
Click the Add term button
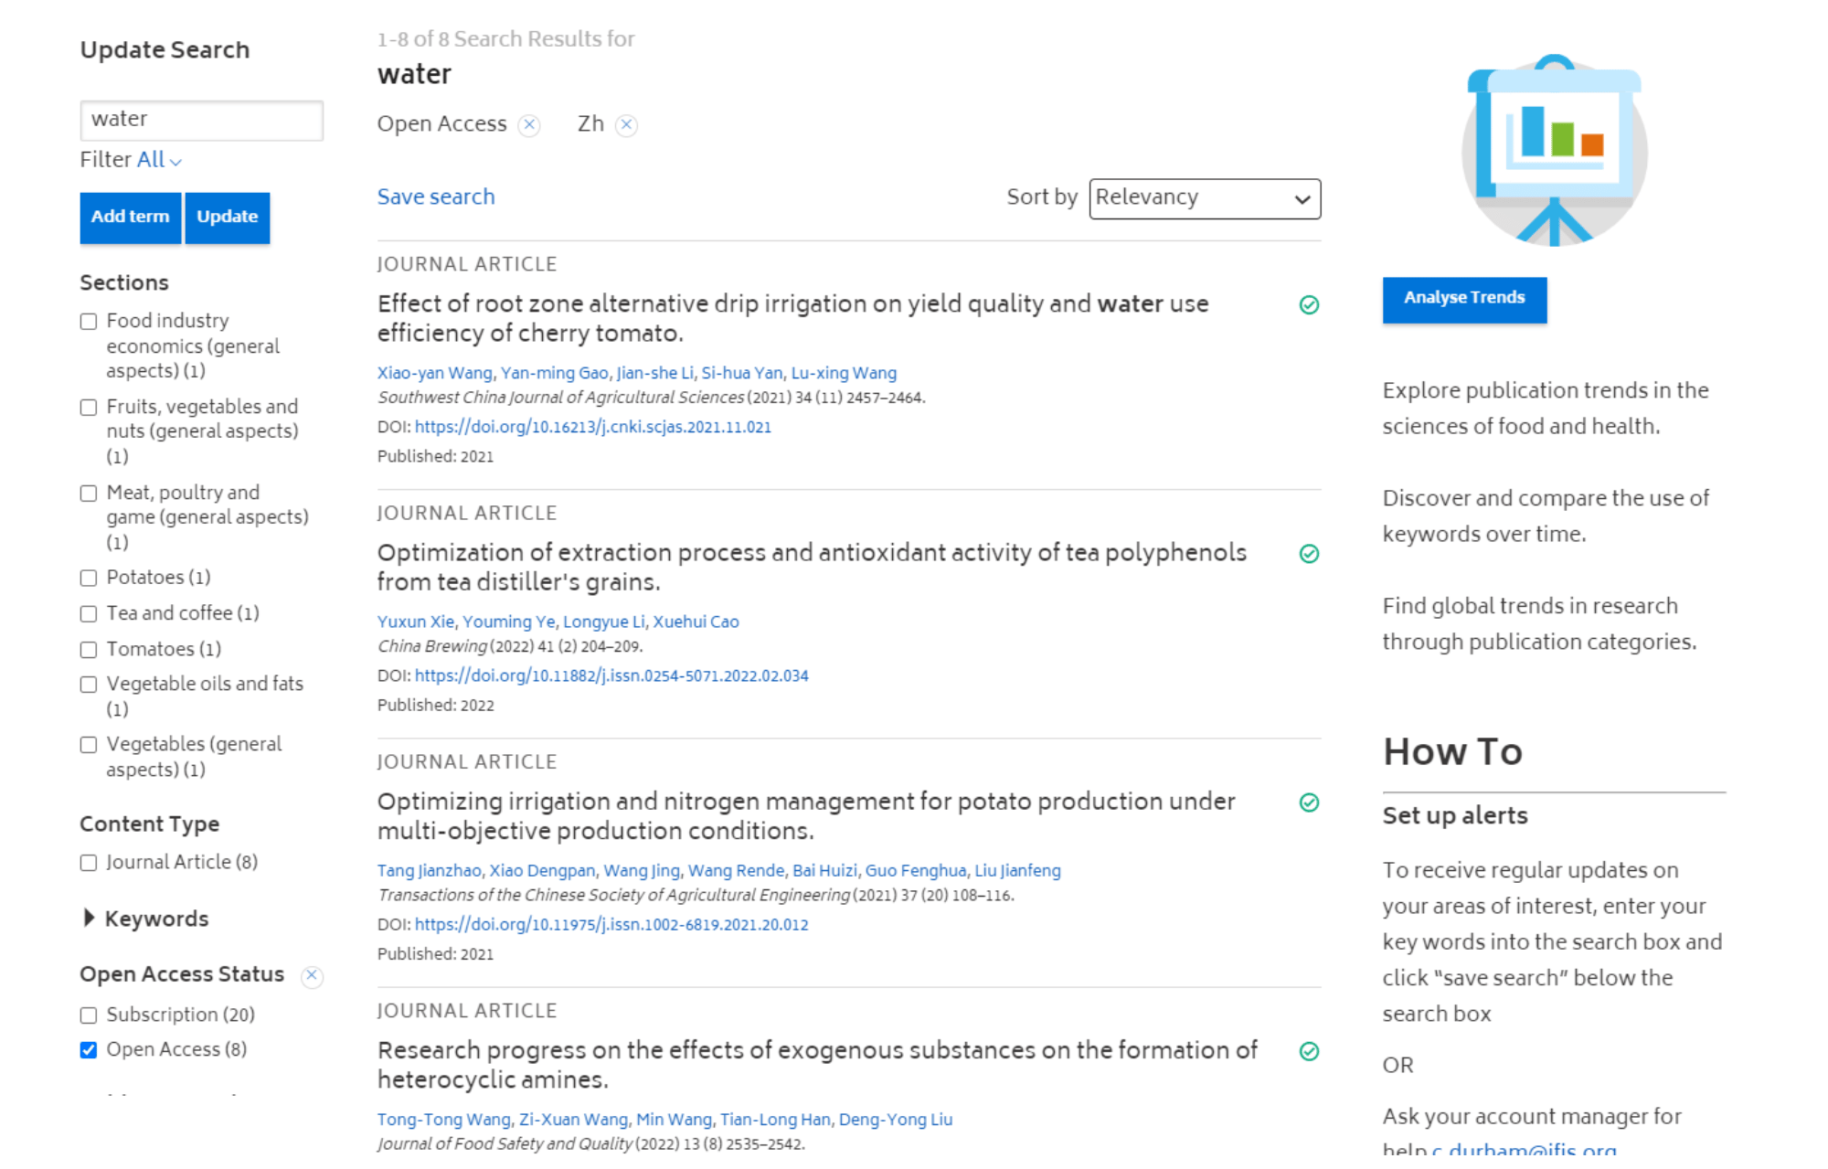click(130, 218)
